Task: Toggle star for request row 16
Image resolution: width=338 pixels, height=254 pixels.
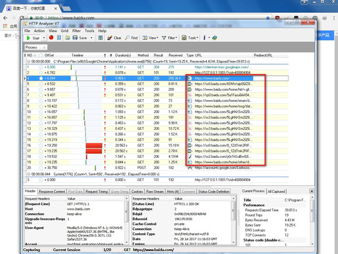Action: (41, 146)
